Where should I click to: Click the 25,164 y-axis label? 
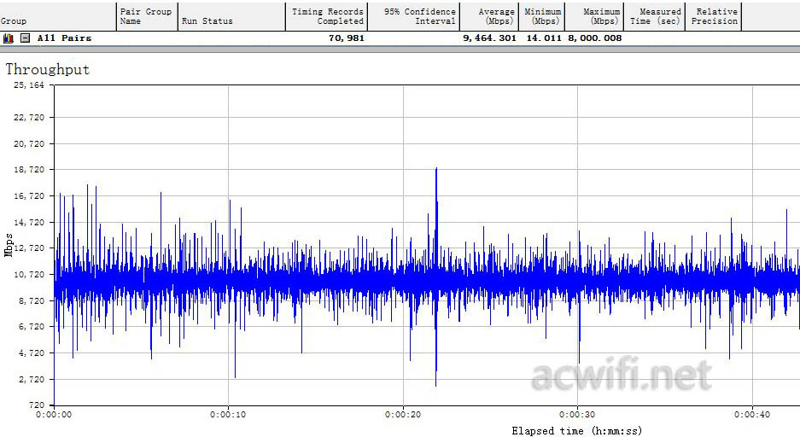click(29, 85)
